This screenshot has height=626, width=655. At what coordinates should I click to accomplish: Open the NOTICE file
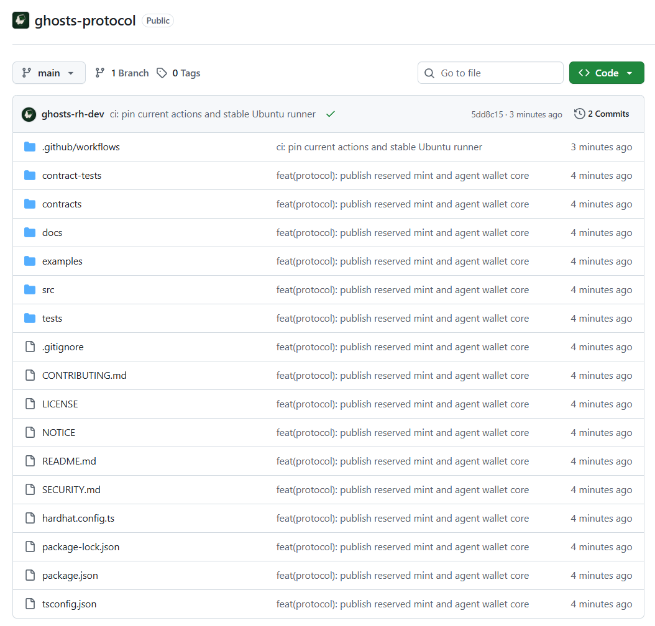tap(59, 433)
